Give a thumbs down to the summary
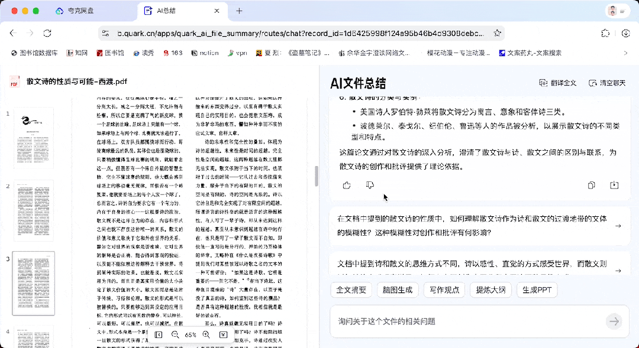 370,185
